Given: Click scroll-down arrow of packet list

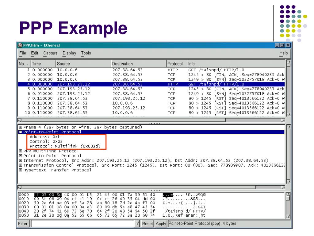Looking at the screenshot, I should click(x=289, y=115).
